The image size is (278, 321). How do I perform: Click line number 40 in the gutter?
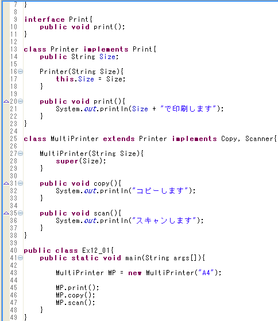(x=14, y=250)
